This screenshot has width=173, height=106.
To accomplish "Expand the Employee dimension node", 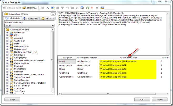I will pos(7,55).
